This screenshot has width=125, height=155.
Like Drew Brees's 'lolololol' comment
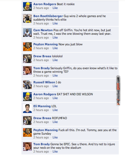pyautogui.click(x=55, y=60)
